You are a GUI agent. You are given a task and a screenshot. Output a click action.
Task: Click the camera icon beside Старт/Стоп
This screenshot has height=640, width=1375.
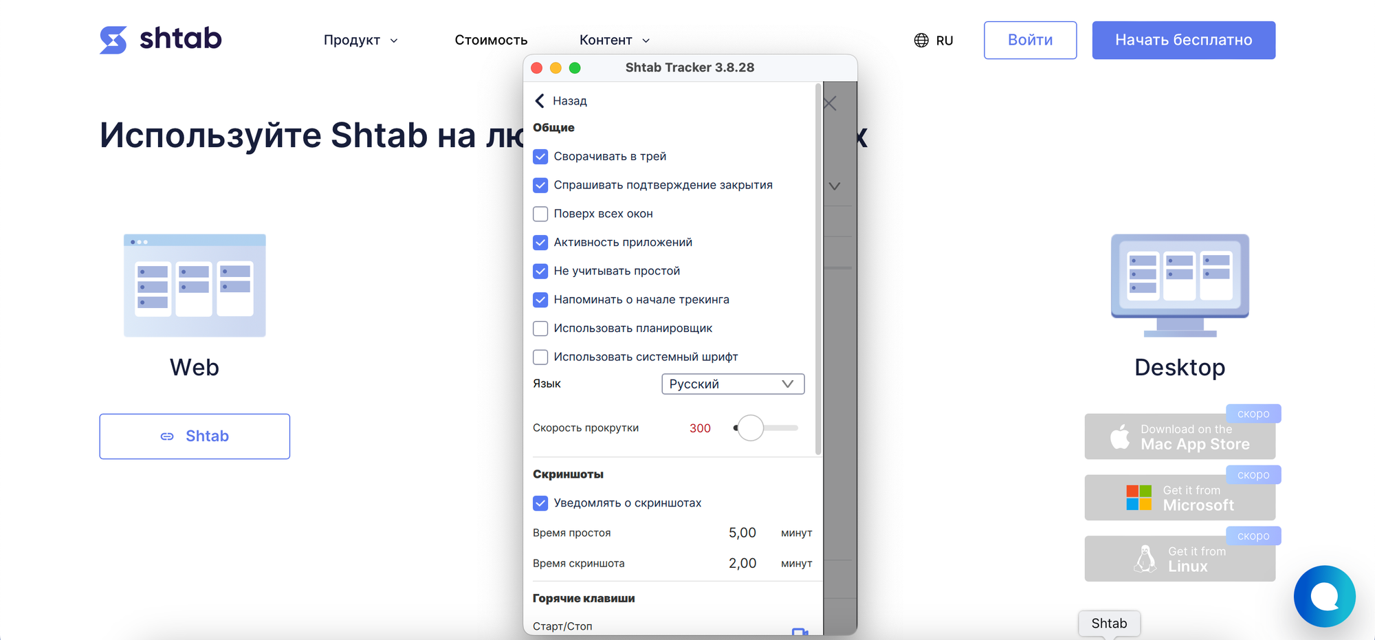click(800, 631)
